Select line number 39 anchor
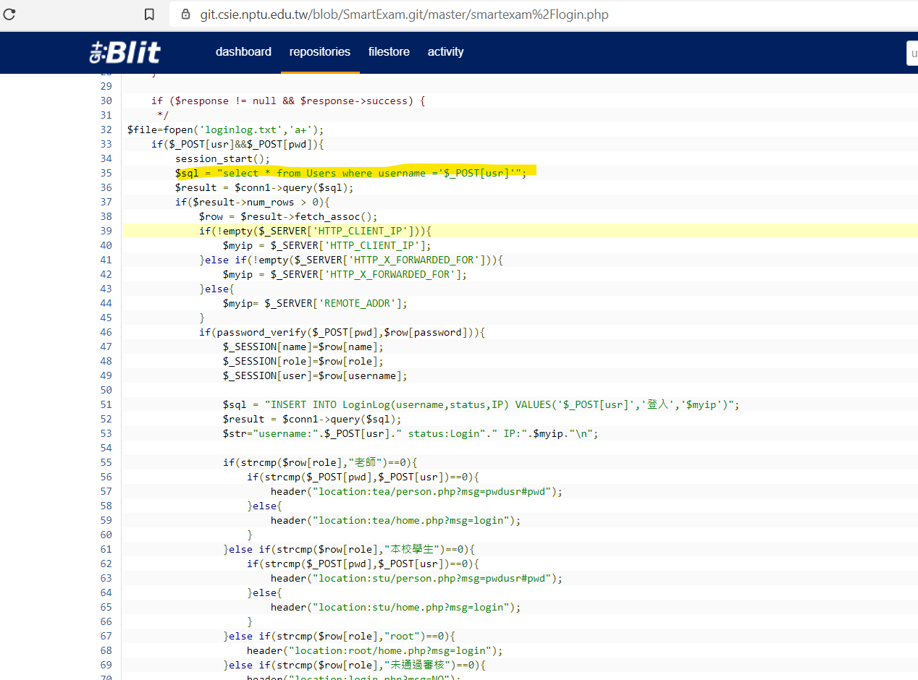The image size is (918, 680). pyautogui.click(x=106, y=231)
